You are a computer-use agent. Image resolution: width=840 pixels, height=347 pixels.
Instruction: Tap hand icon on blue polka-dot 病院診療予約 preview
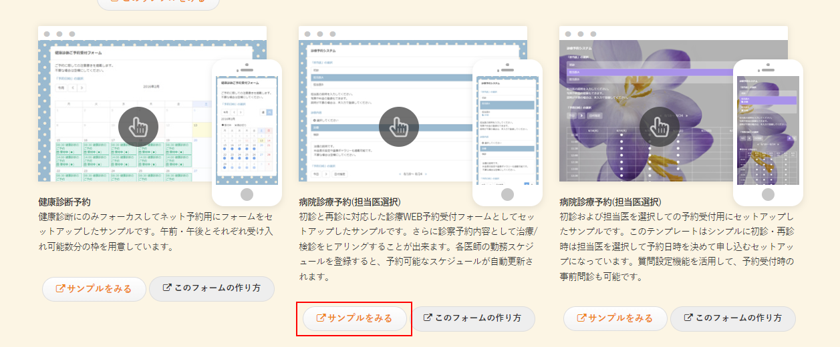pos(398,126)
